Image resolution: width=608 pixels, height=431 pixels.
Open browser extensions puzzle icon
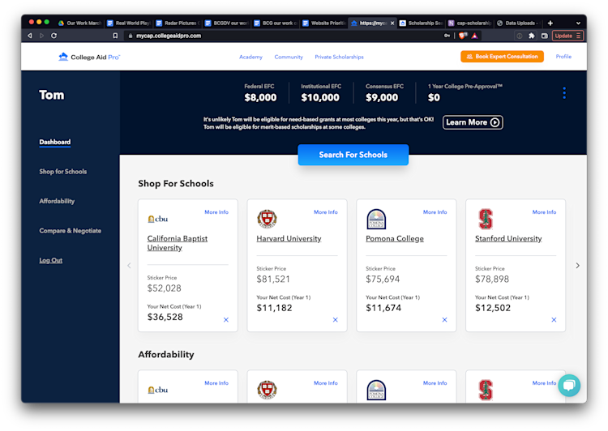[532, 36]
